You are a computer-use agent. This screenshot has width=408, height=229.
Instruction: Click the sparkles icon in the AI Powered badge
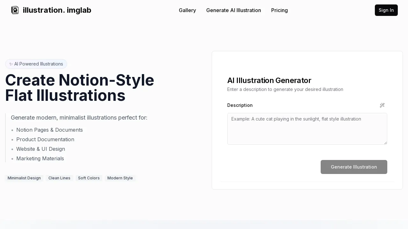point(11,64)
